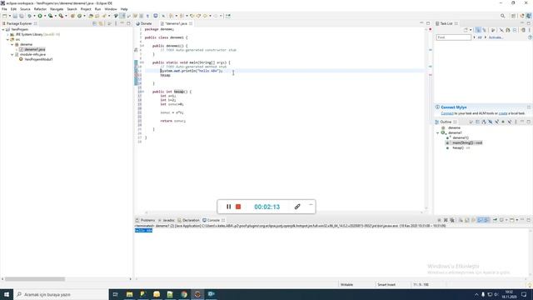Select main(String[]) in the Outline
Viewport: 533px width, 300px height.
tap(465, 142)
